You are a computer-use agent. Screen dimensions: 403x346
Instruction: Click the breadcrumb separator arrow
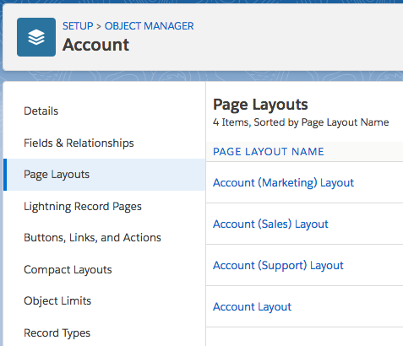[x=99, y=26]
